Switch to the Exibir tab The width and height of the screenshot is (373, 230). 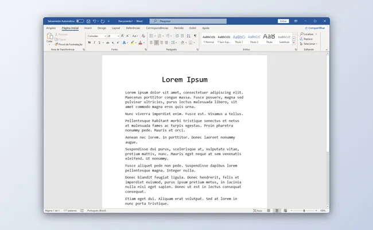[x=192, y=28]
